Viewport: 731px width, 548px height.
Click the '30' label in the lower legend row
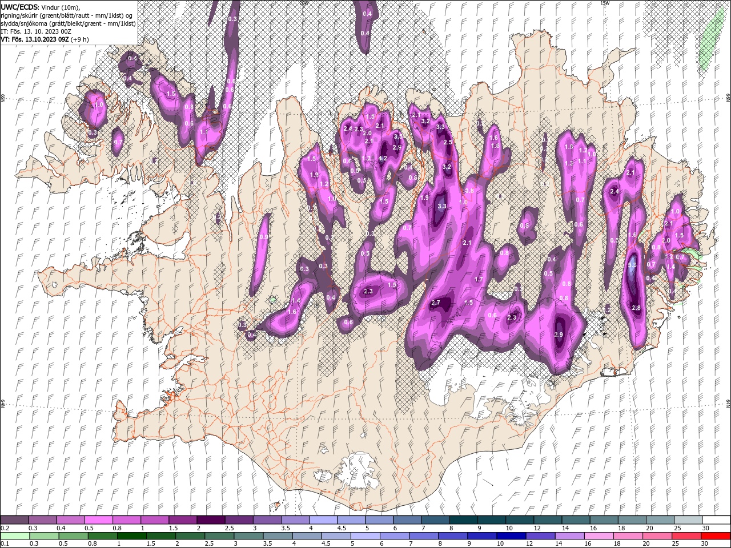click(x=706, y=544)
